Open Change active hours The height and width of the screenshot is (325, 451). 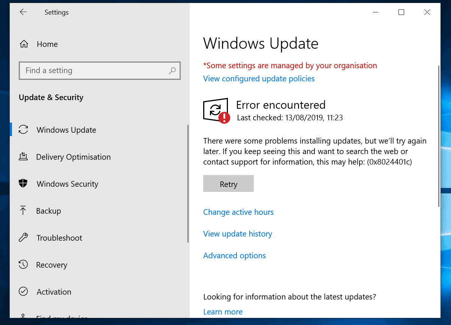(x=238, y=212)
